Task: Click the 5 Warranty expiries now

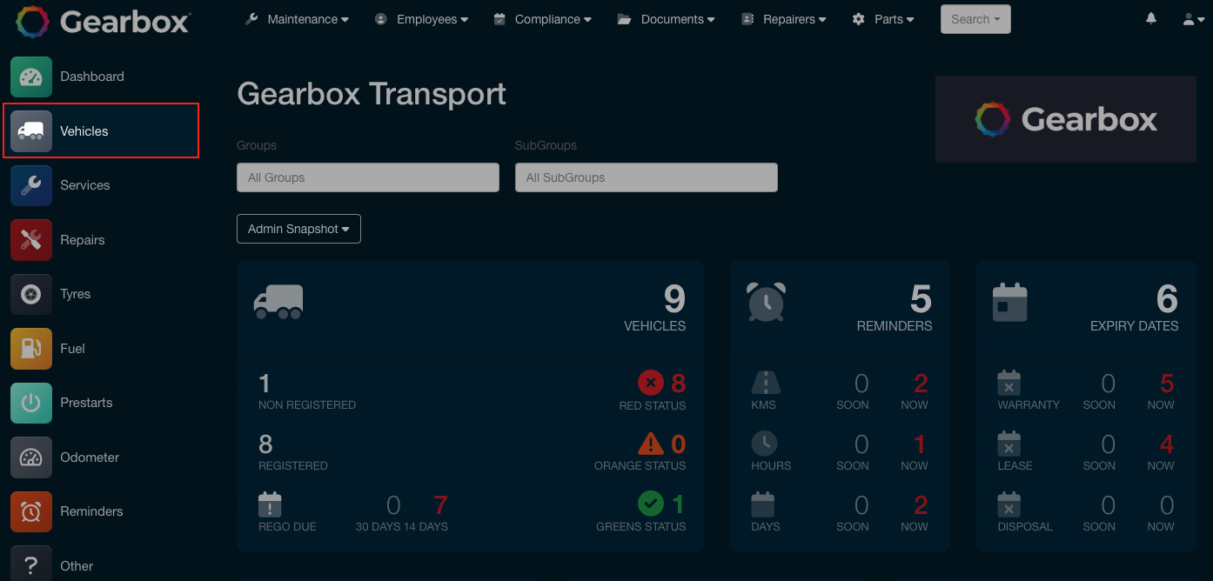Action: tap(1167, 383)
